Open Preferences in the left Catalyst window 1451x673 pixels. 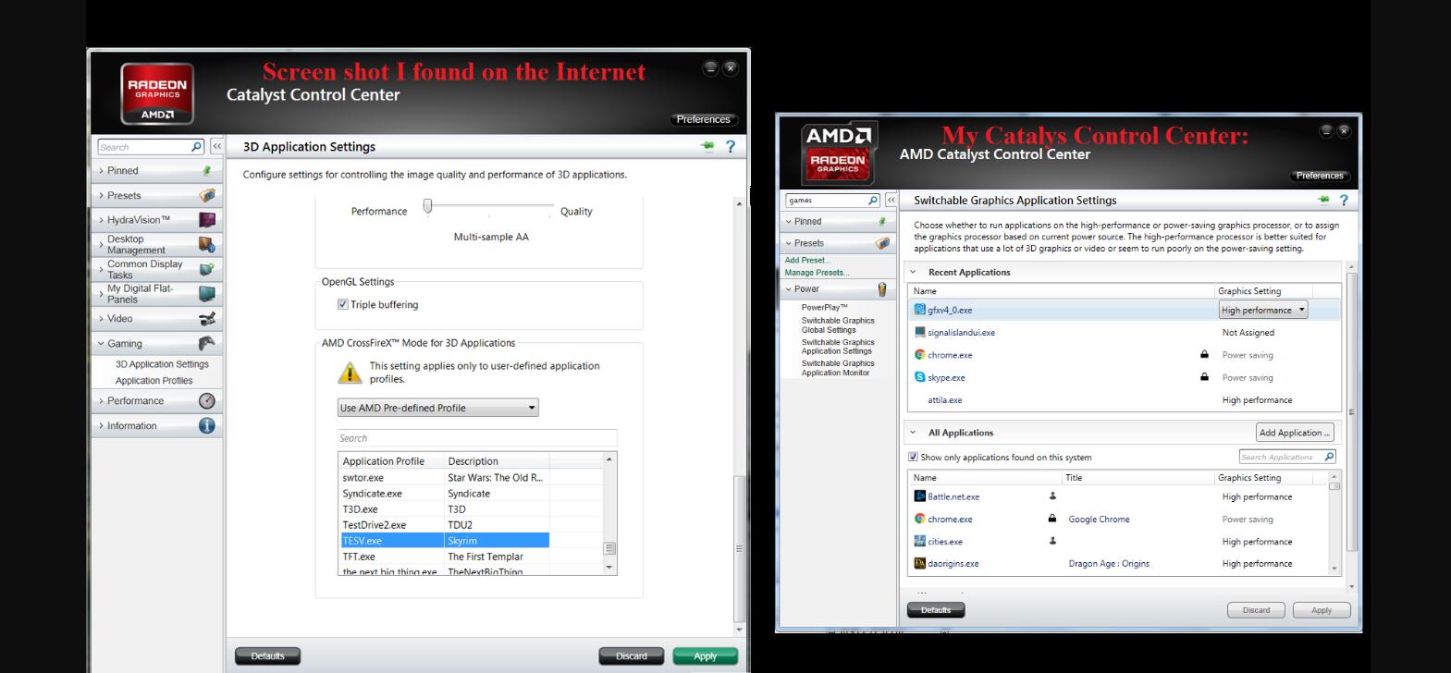point(704,119)
